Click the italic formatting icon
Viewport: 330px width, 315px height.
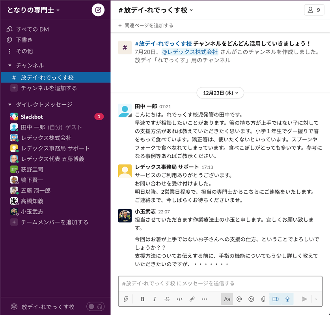pyautogui.click(x=155, y=299)
